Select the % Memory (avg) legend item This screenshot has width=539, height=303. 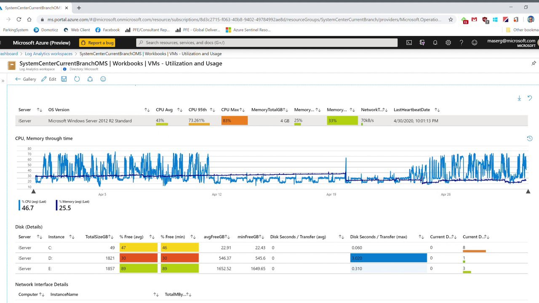pos(72,205)
